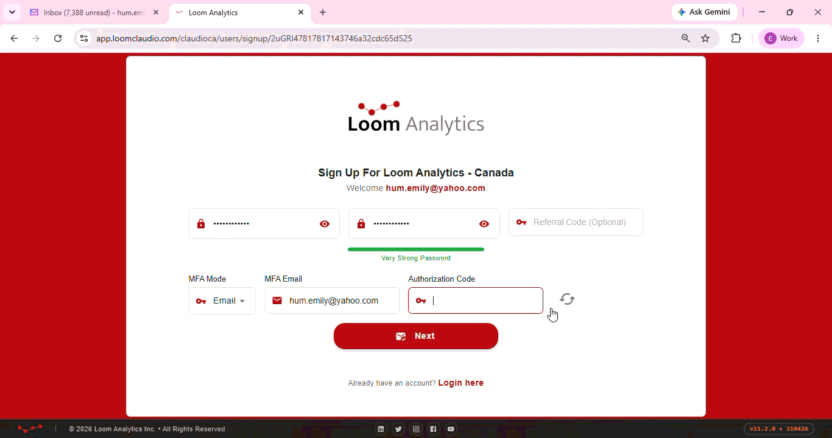Select the Loom Analytics logo at the top
The image size is (832, 438).
click(x=416, y=117)
